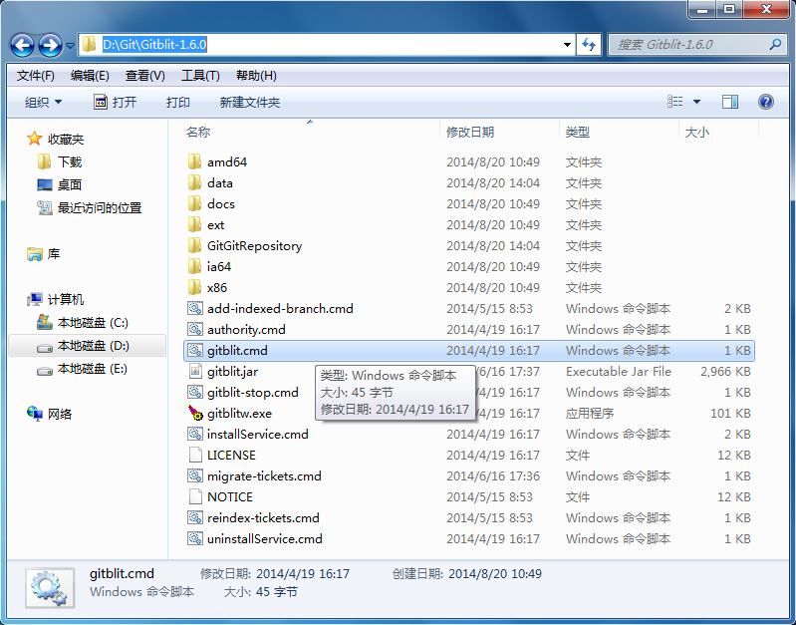
Task: Go back with the Back arrow button
Action: [22, 45]
